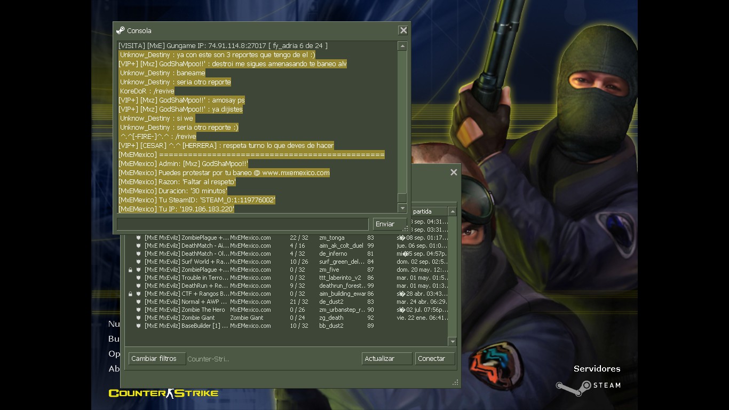Click shield icon of DeathMatch aim_ak_colt_duel server
The height and width of the screenshot is (410, 729).
tap(138, 246)
